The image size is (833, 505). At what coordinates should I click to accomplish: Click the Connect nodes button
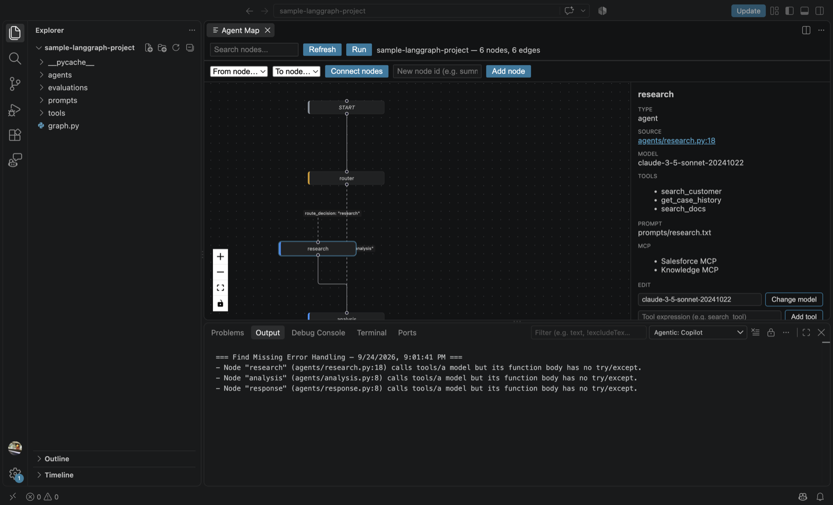357,71
